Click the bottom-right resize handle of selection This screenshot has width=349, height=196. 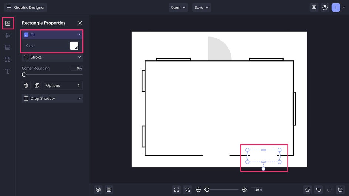(279, 162)
